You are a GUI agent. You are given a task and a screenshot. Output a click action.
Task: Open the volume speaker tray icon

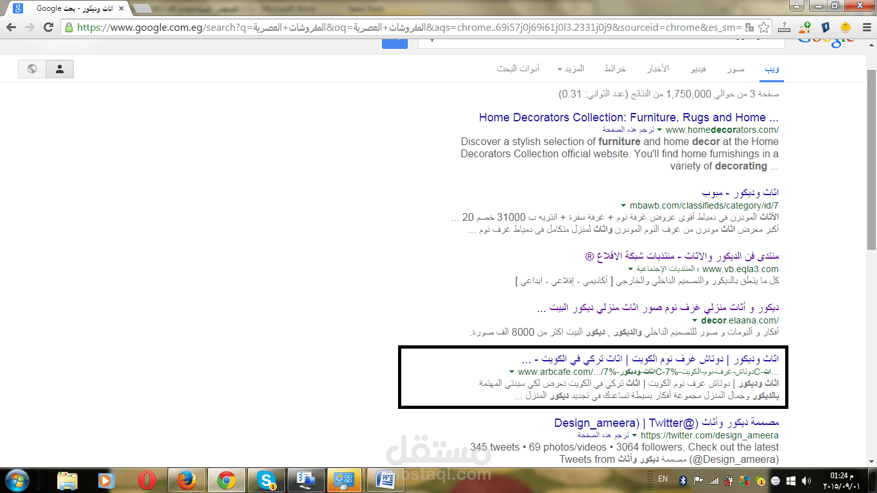click(806, 480)
